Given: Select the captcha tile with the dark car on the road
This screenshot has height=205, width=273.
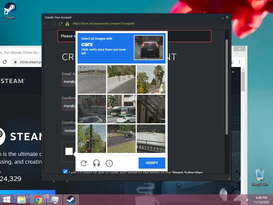Looking at the screenshot, I should click(121, 139).
